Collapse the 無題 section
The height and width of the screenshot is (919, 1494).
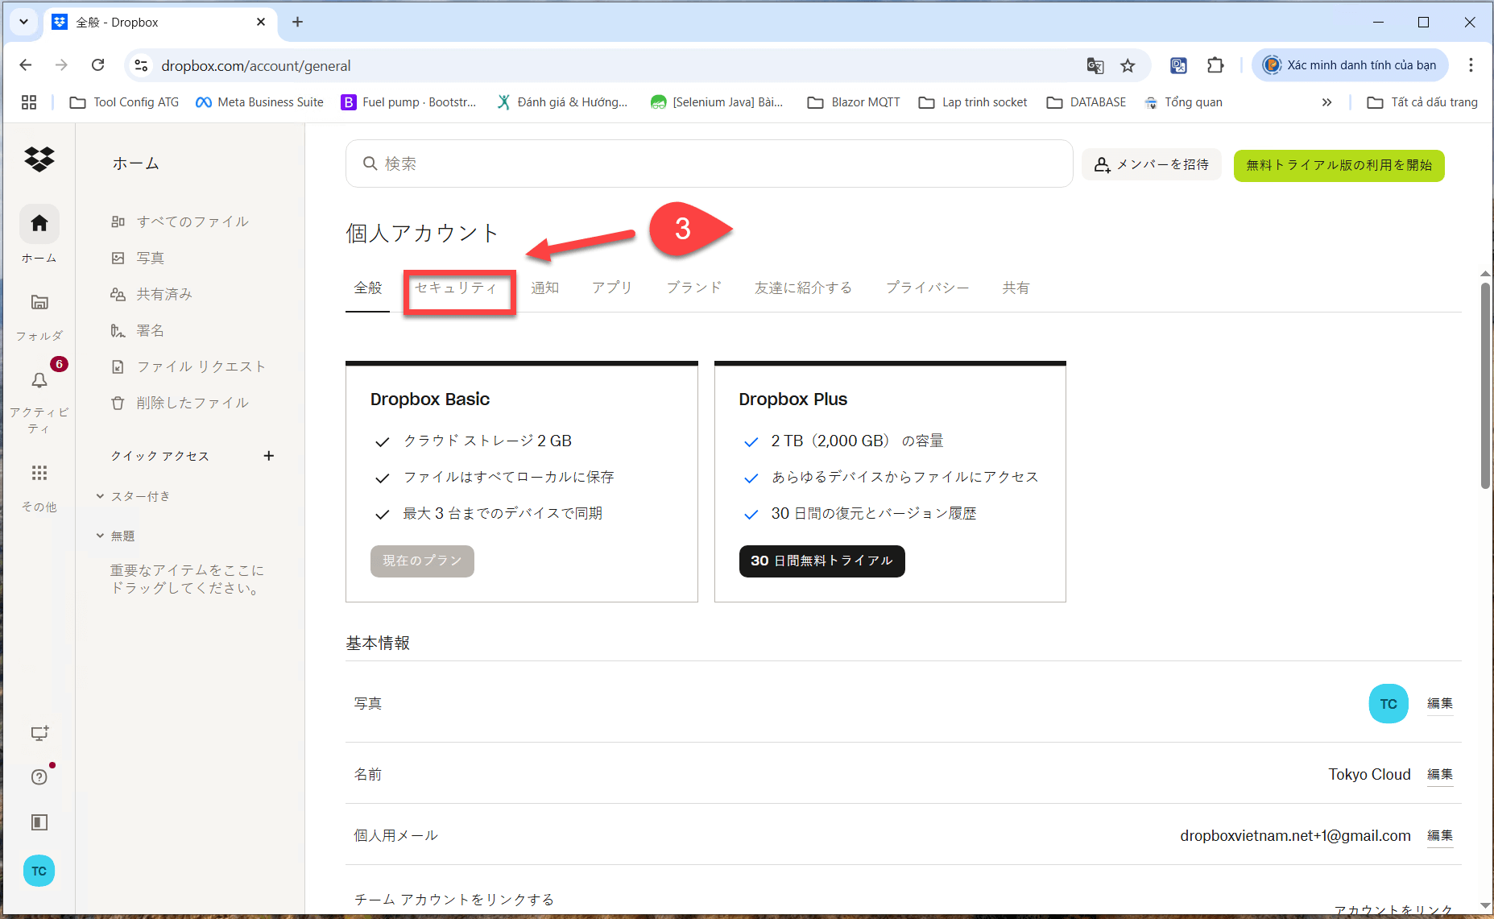click(x=101, y=536)
